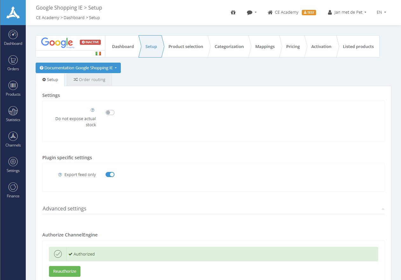Go to the Dashboard step
Viewport: 401px width, 280px height.
(123, 46)
